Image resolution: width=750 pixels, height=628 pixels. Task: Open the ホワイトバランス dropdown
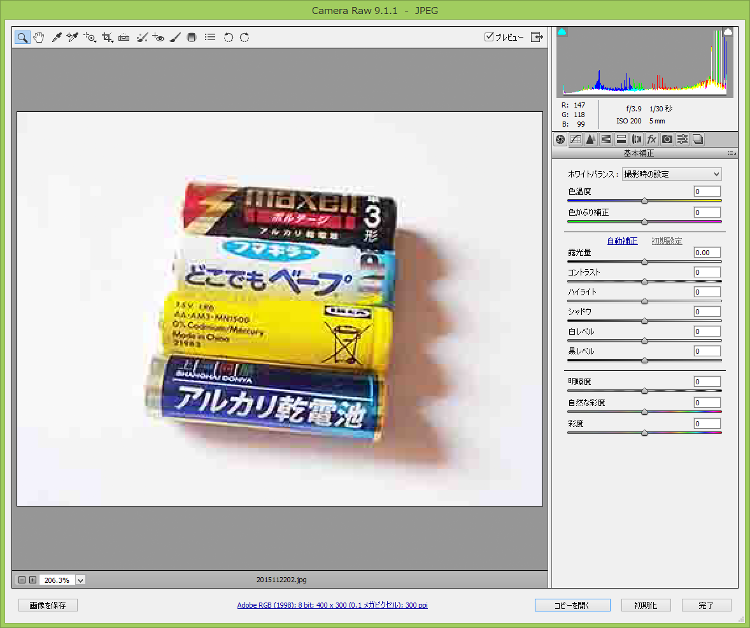pos(672,174)
